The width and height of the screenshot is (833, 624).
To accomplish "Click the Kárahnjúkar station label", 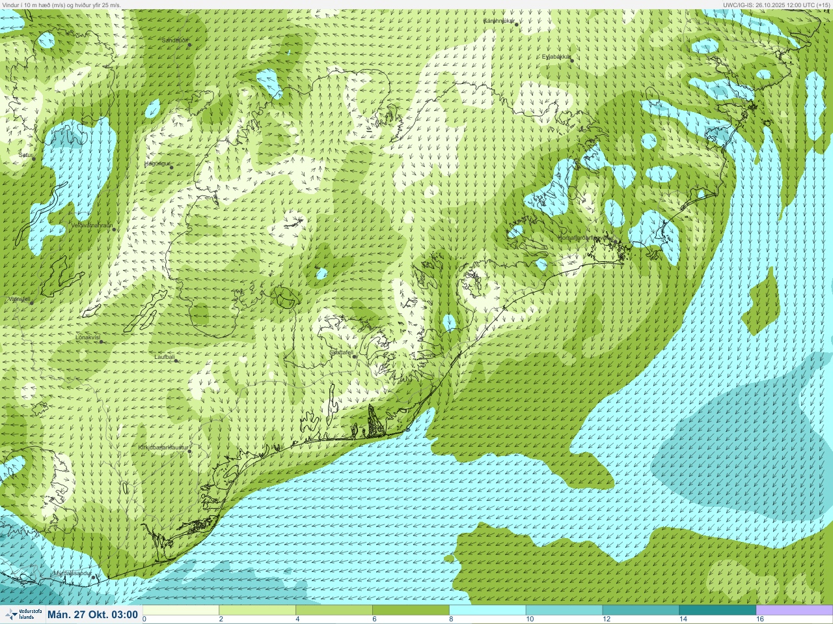I will point(499,21).
